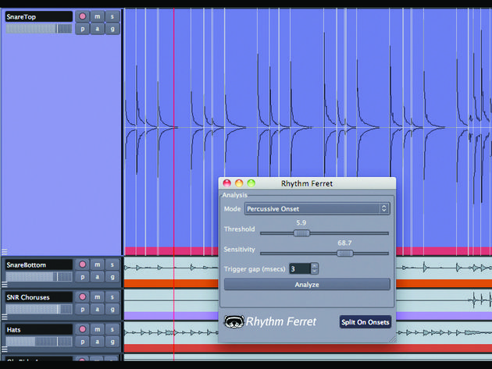The height and width of the screenshot is (369, 492).
Task: Open group button on SnareBottom track
Action: pyautogui.click(x=112, y=277)
